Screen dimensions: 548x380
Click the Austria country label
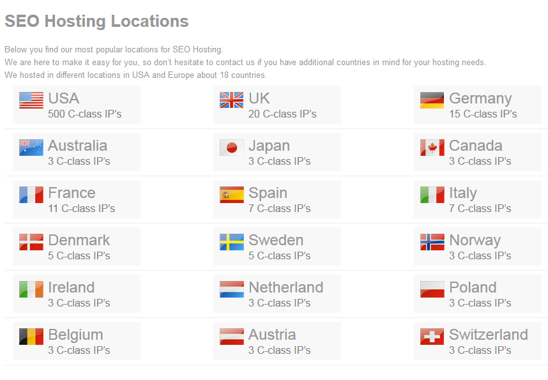(x=272, y=335)
